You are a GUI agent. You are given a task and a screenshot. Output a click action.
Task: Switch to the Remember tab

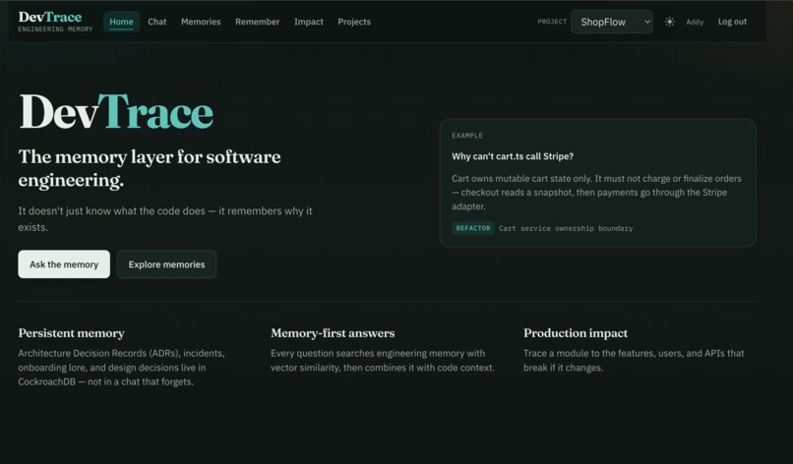point(257,22)
